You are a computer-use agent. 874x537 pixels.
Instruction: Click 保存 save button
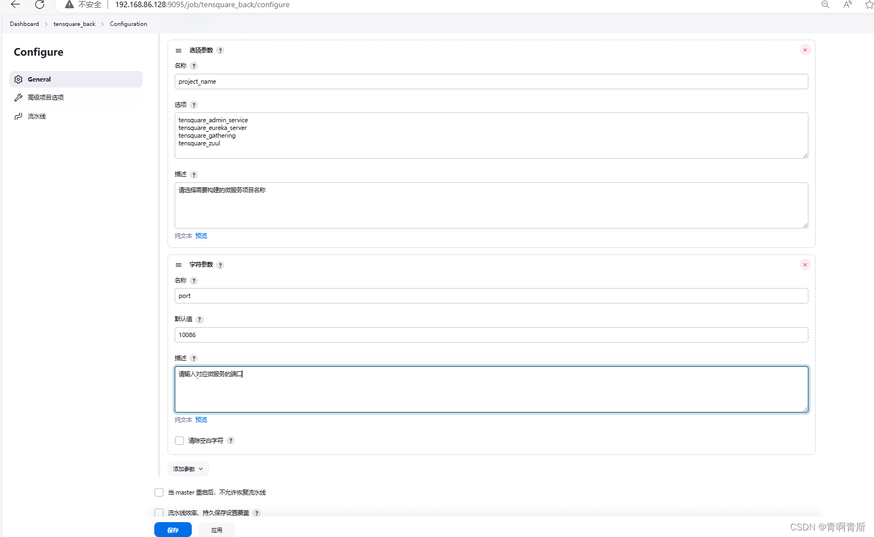click(x=173, y=530)
